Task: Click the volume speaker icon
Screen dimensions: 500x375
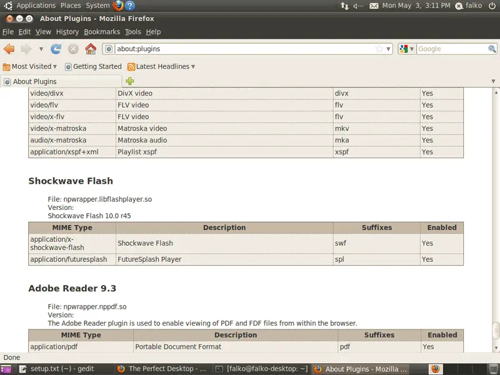Action: point(358,6)
